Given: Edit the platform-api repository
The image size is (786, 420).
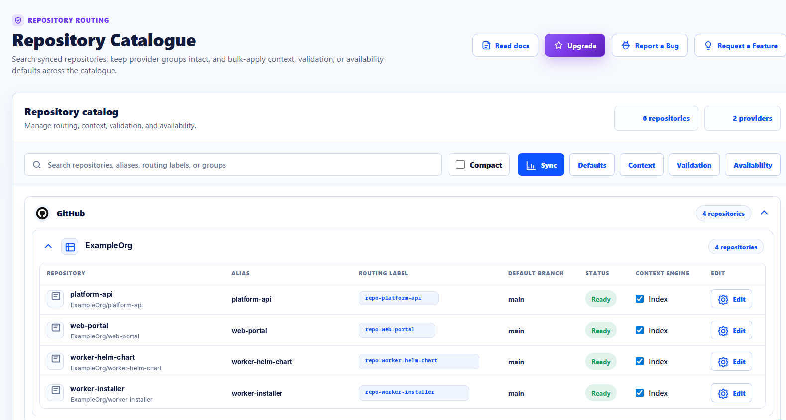Looking at the screenshot, I should (731, 299).
